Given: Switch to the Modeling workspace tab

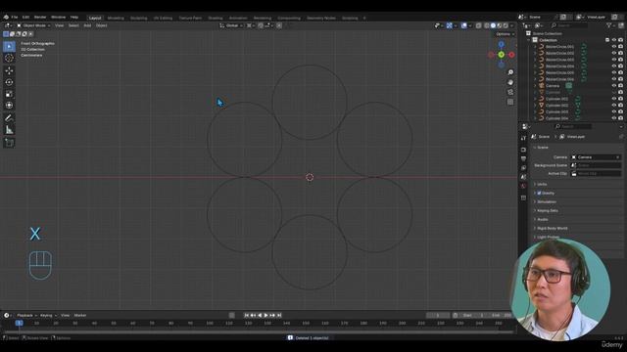Looking at the screenshot, I should (116, 18).
